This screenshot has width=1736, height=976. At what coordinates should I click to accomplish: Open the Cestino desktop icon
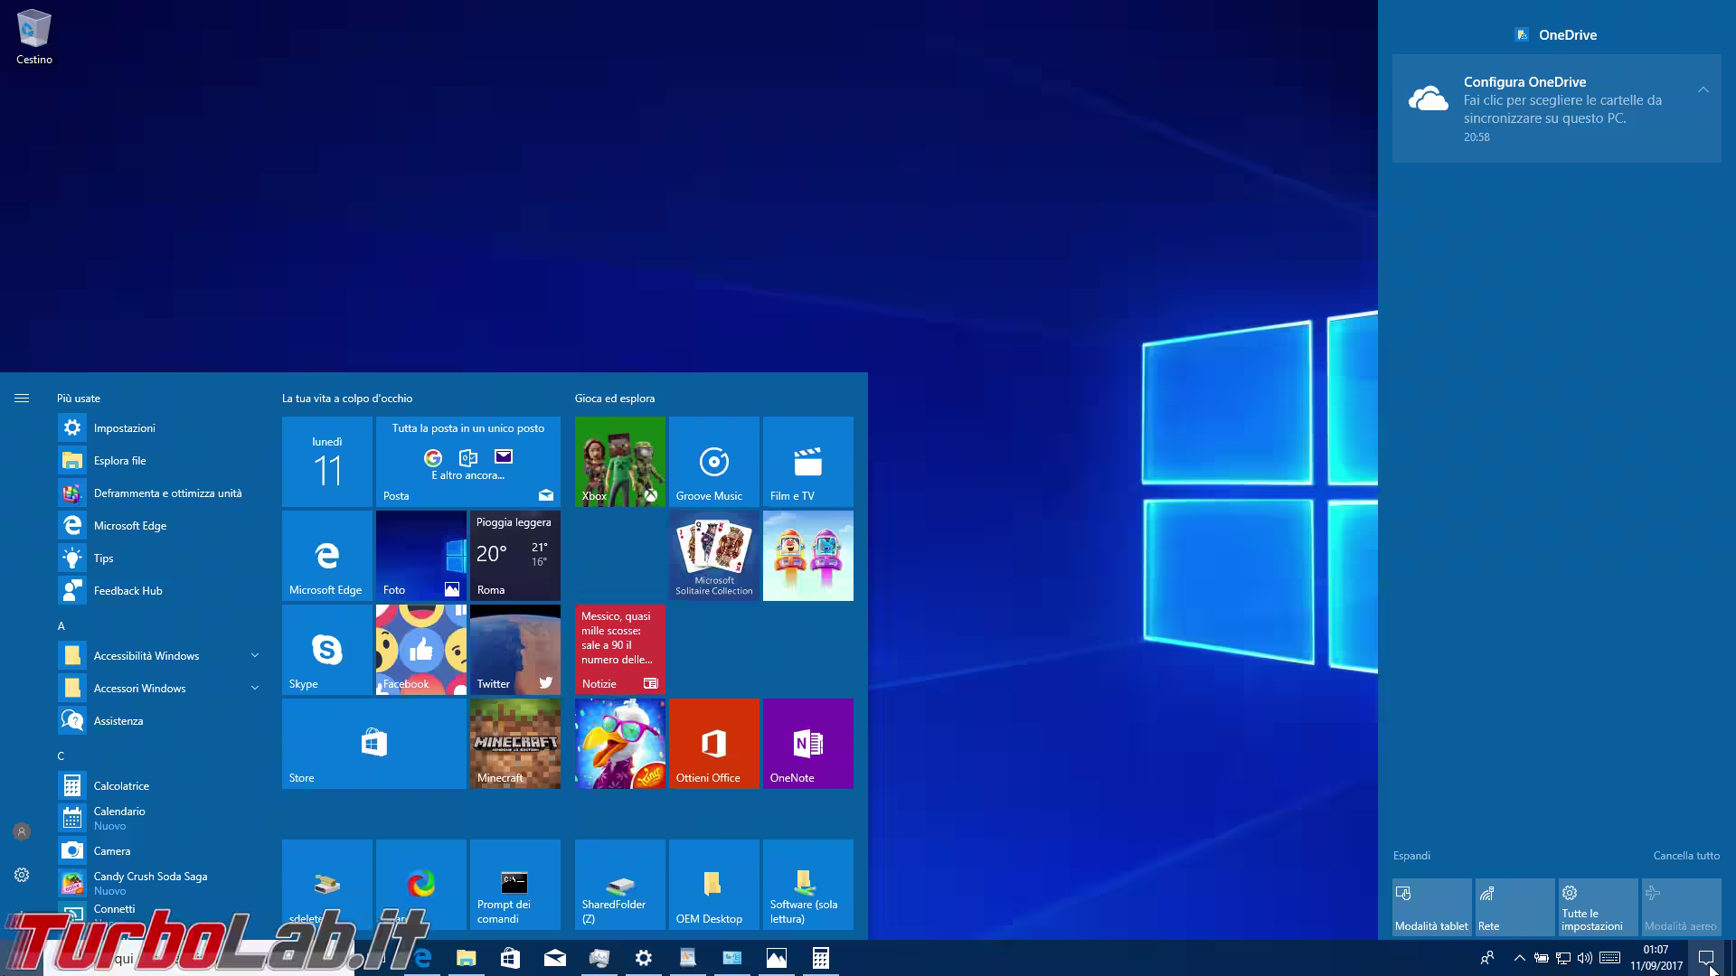pos(34,37)
